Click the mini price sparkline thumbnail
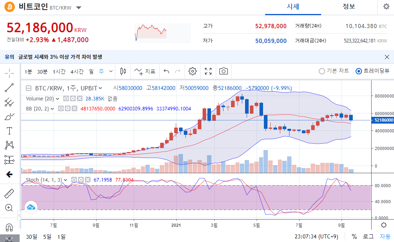Image resolution: width=394 pixels, height=242 pixels. [x=163, y=33]
